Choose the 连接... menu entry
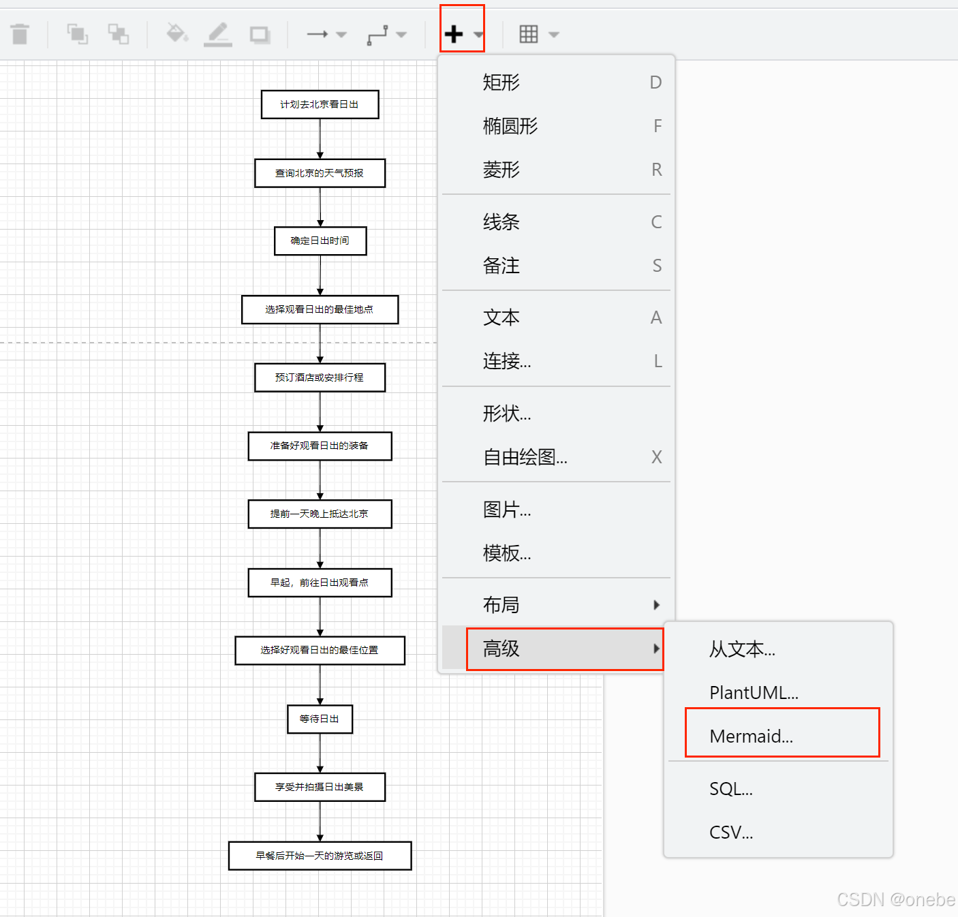The width and height of the screenshot is (958, 917). pos(557,361)
